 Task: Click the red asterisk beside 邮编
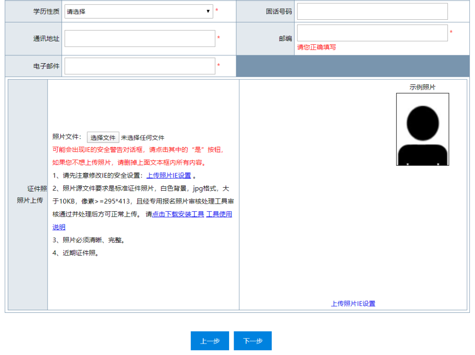[x=451, y=33]
